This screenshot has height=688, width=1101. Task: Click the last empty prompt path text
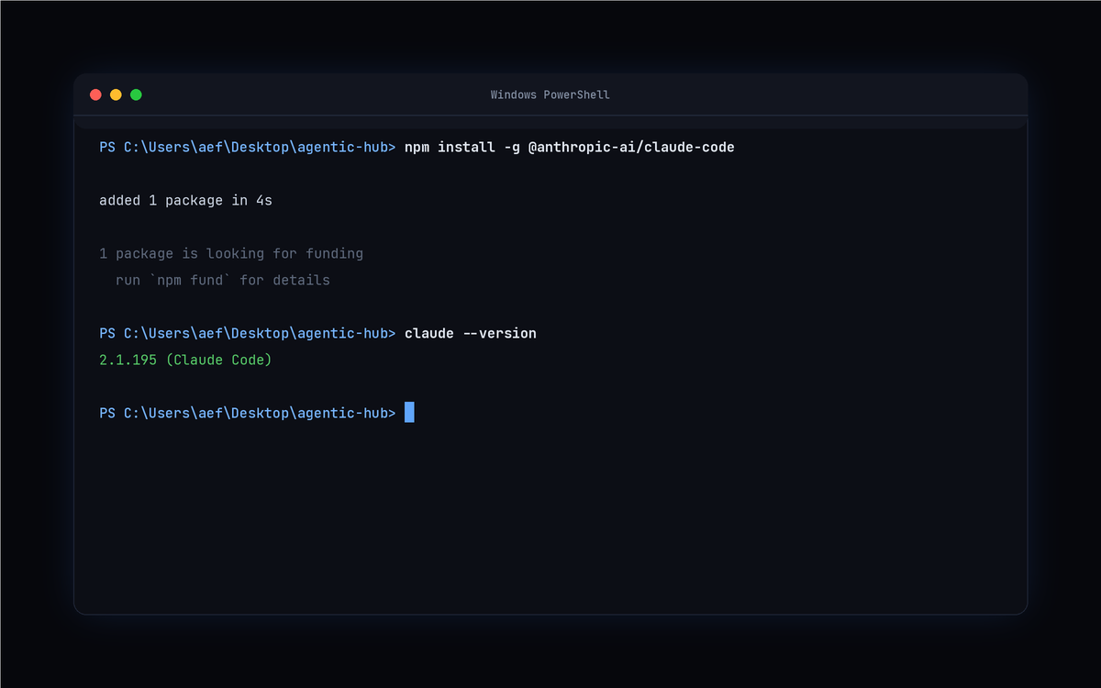(x=248, y=413)
